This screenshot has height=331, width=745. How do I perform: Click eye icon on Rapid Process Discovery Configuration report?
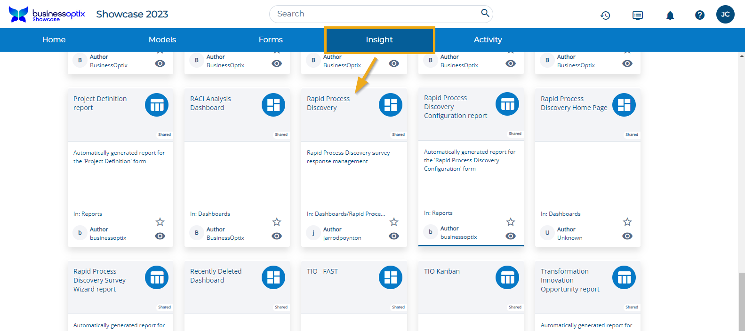[511, 236]
